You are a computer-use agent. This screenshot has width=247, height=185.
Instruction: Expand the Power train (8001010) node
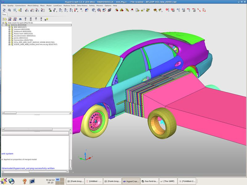(x=9, y=34)
